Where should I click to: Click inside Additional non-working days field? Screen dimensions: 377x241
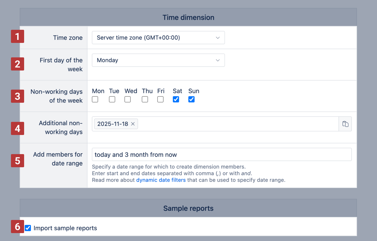(x=236, y=124)
